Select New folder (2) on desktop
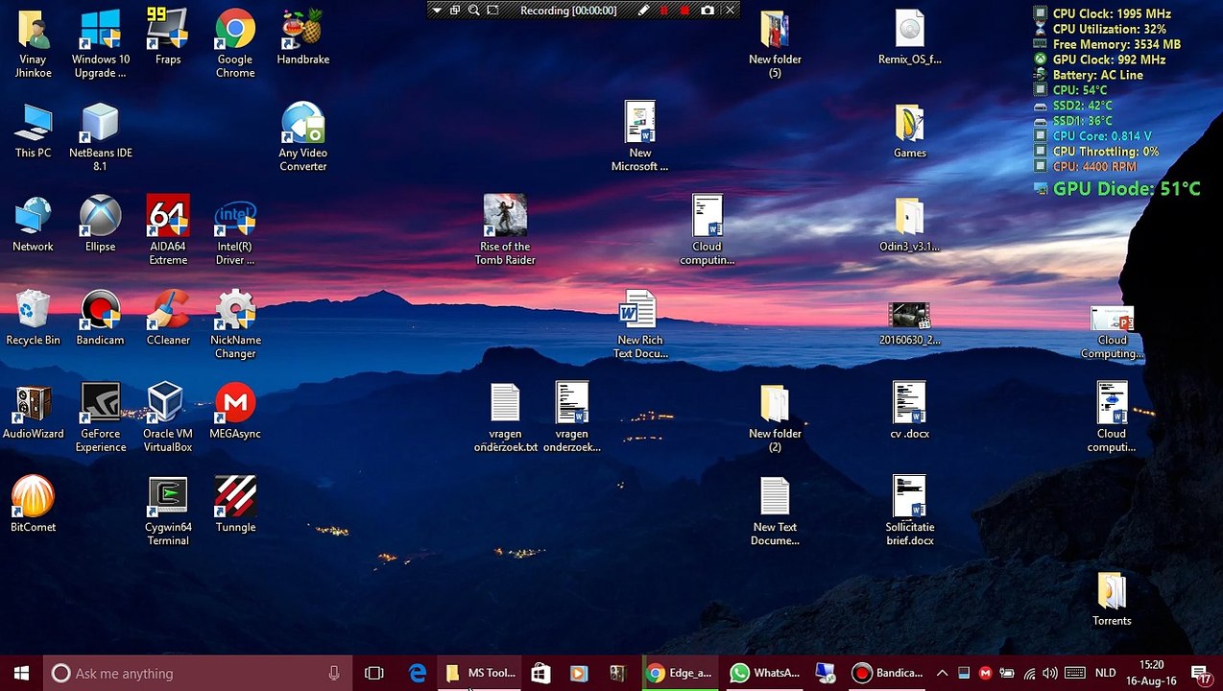The image size is (1223, 691). point(775,417)
